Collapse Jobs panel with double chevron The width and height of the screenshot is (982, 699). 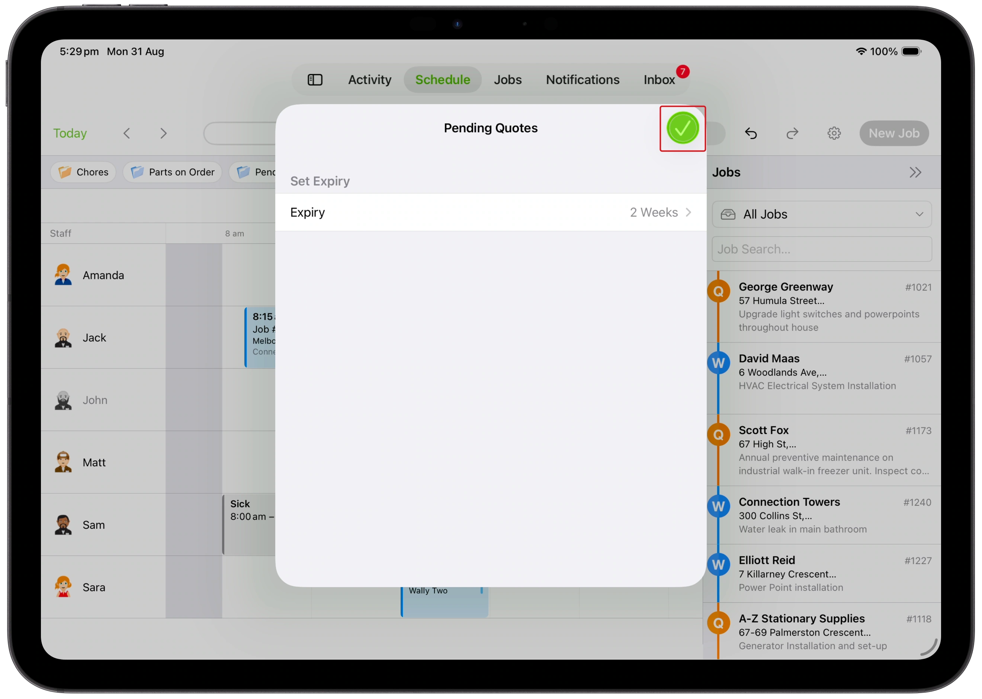(x=915, y=173)
